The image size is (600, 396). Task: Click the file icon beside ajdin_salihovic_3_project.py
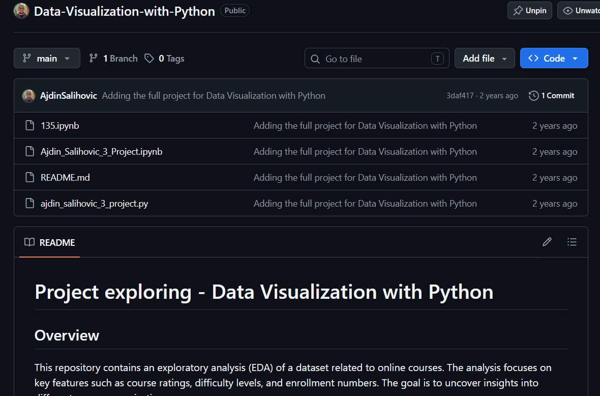tap(30, 204)
